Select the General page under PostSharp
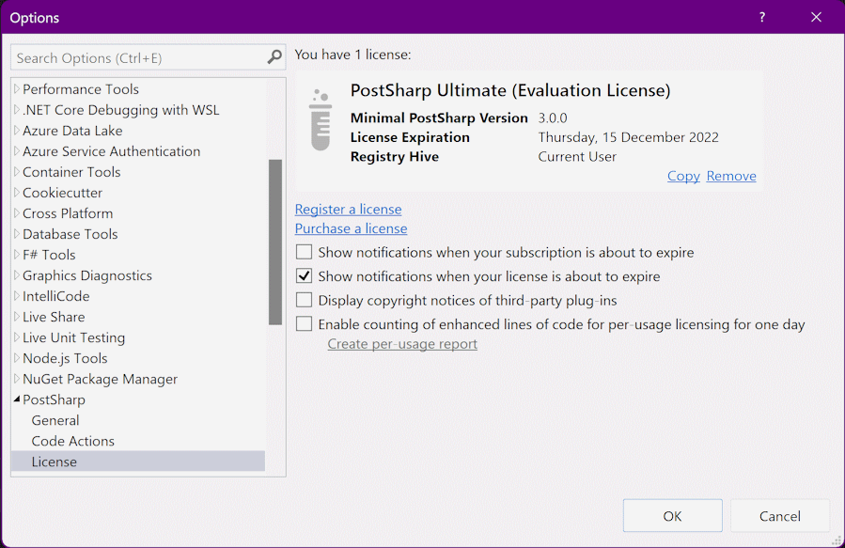 [55, 420]
